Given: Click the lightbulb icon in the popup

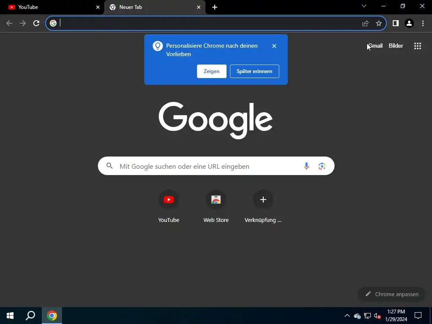Looking at the screenshot, I should pyautogui.click(x=158, y=46).
